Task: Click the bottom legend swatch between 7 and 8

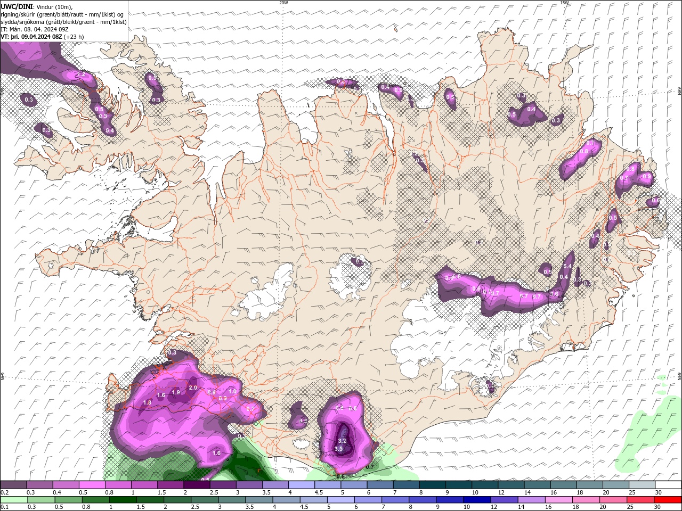Action: pyautogui.click(x=395, y=499)
